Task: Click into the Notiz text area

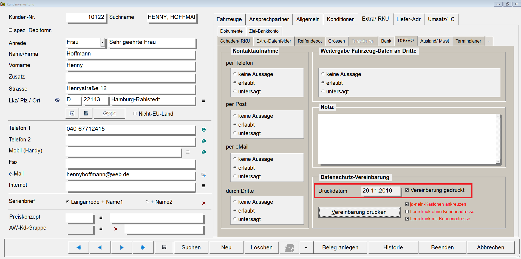Action: pyautogui.click(x=407, y=138)
